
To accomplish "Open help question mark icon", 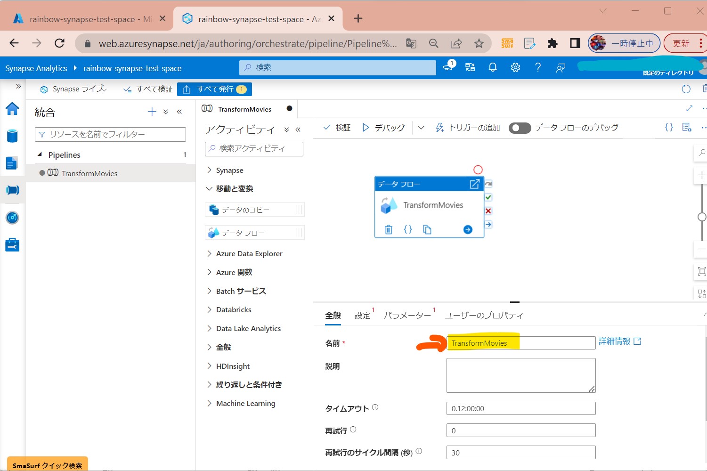I will click(x=538, y=67).
